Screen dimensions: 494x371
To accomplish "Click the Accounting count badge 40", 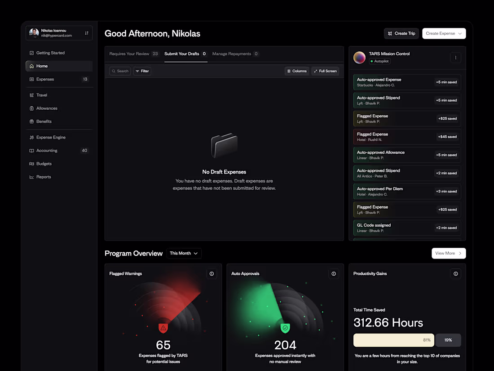I will click(84, 151).
